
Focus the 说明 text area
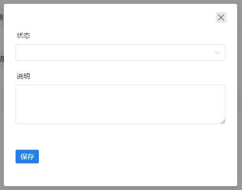[x=121, y=104]
